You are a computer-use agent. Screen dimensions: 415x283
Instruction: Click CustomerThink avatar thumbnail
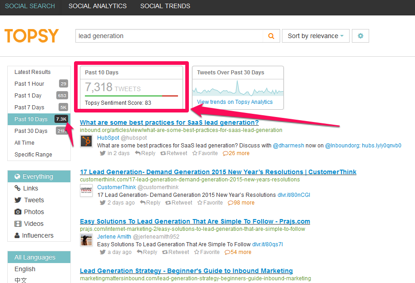tap(86, 190)
